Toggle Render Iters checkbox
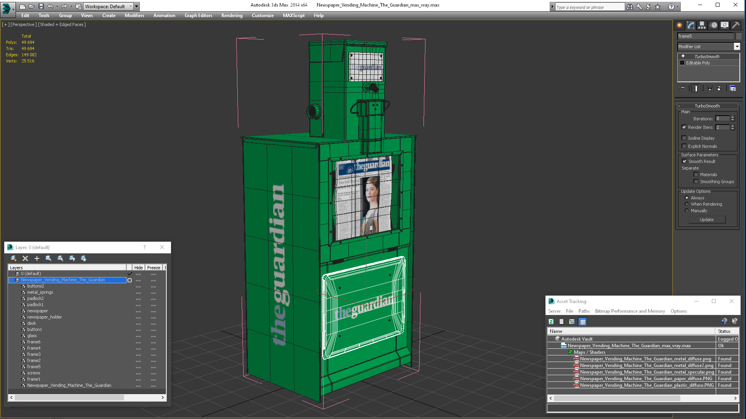 (684, 127)
